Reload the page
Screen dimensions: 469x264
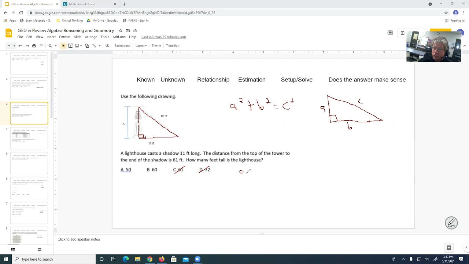21,12
